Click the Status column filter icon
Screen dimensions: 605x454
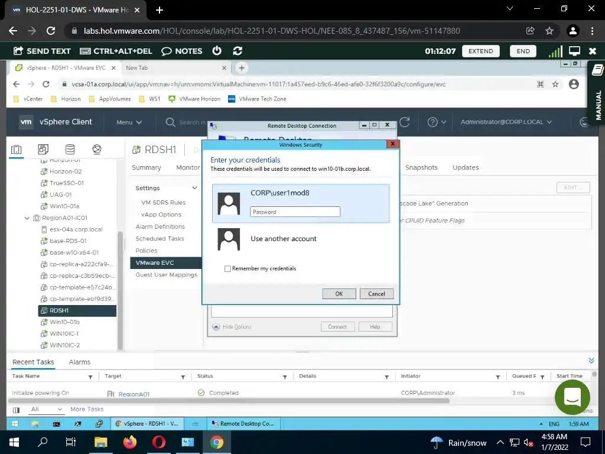(x=285, y=377)
